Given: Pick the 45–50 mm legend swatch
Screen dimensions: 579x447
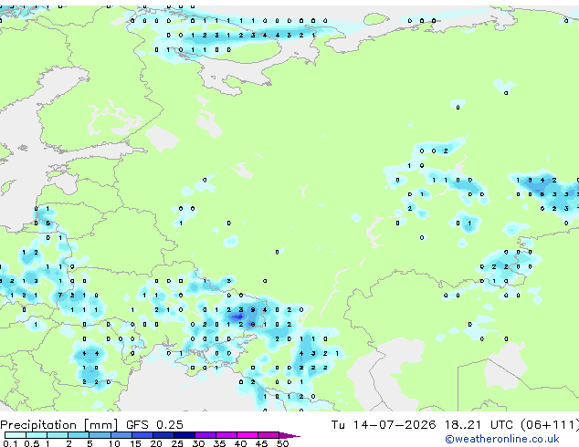Looking at the screenshot, I should tap(268, 435).
